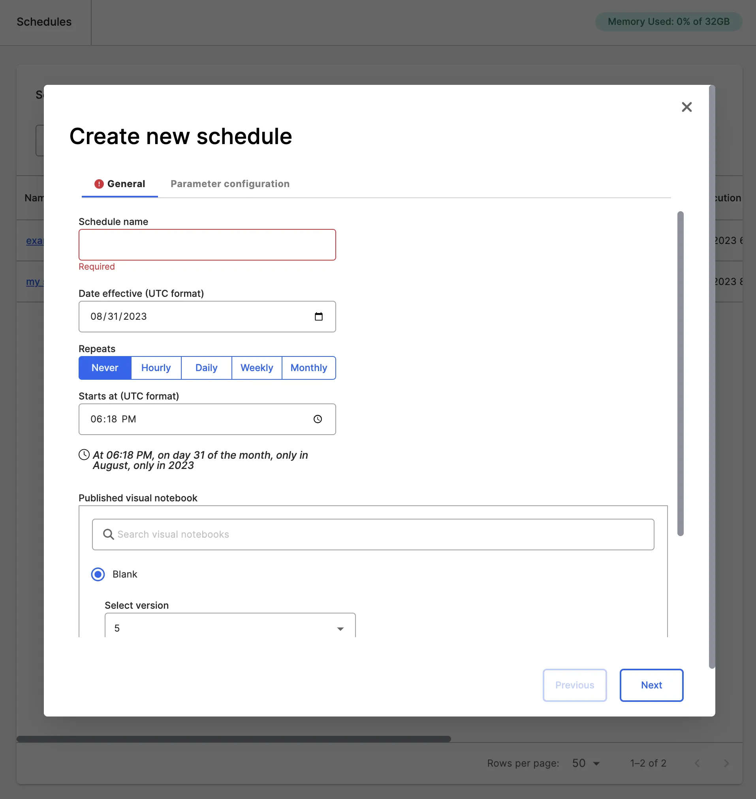Choose Daily repeat option
The width and height of the screenshot is (756, 799).
206,368
